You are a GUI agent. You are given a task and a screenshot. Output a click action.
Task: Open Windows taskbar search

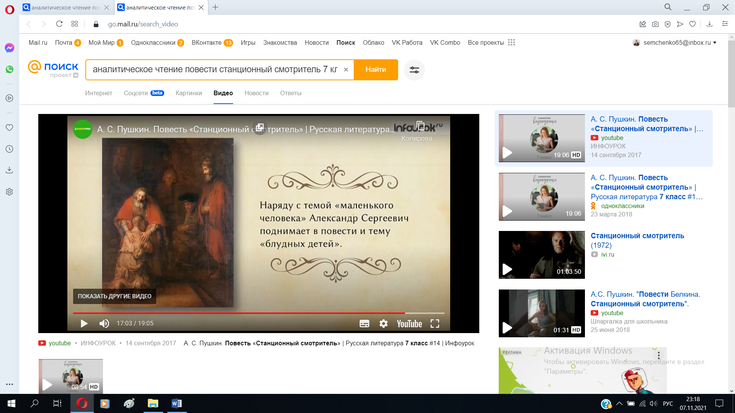(x=34, y=403)
